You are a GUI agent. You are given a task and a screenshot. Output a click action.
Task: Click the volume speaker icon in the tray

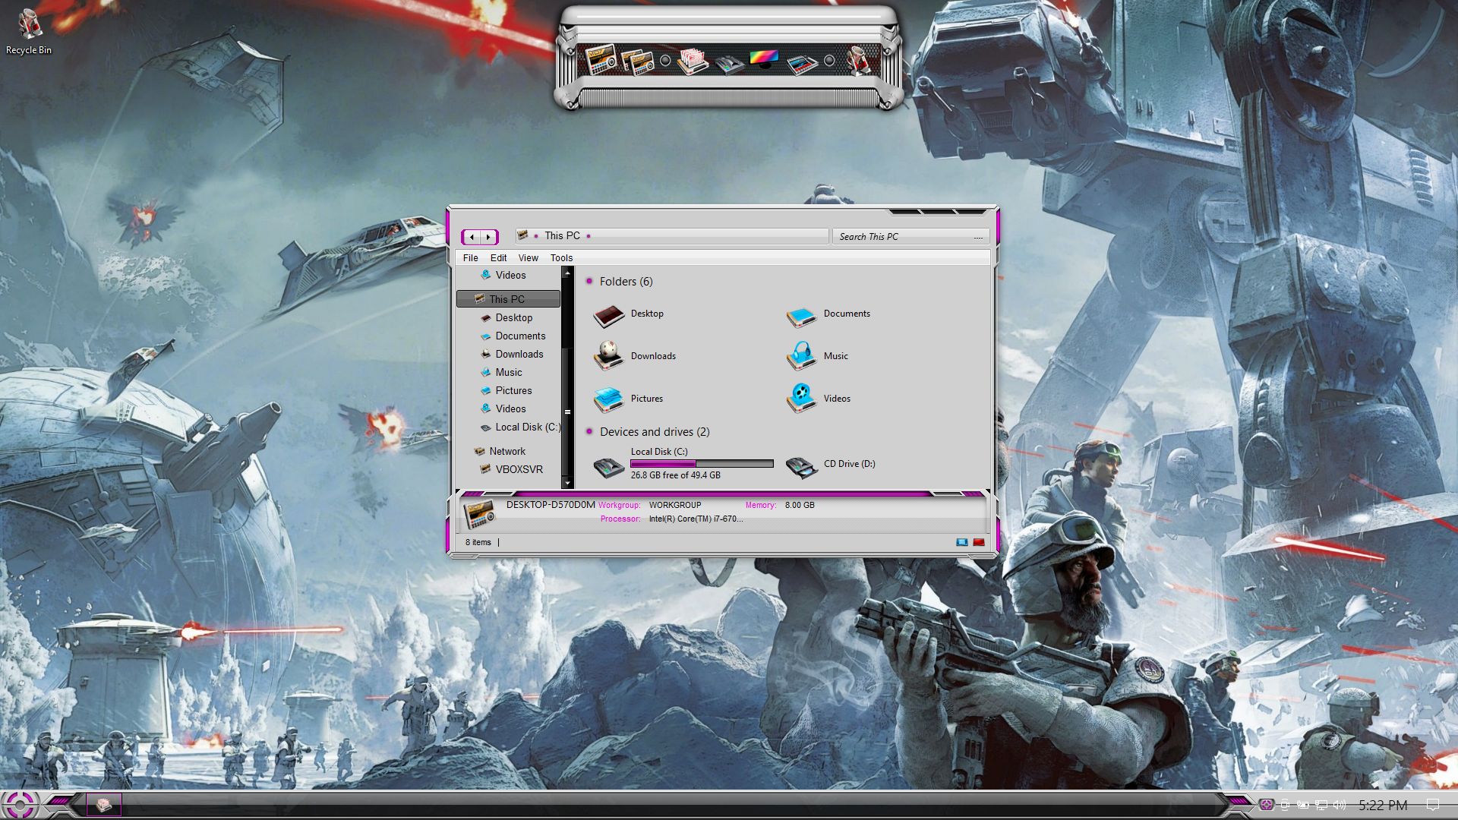click(1340, 805)
